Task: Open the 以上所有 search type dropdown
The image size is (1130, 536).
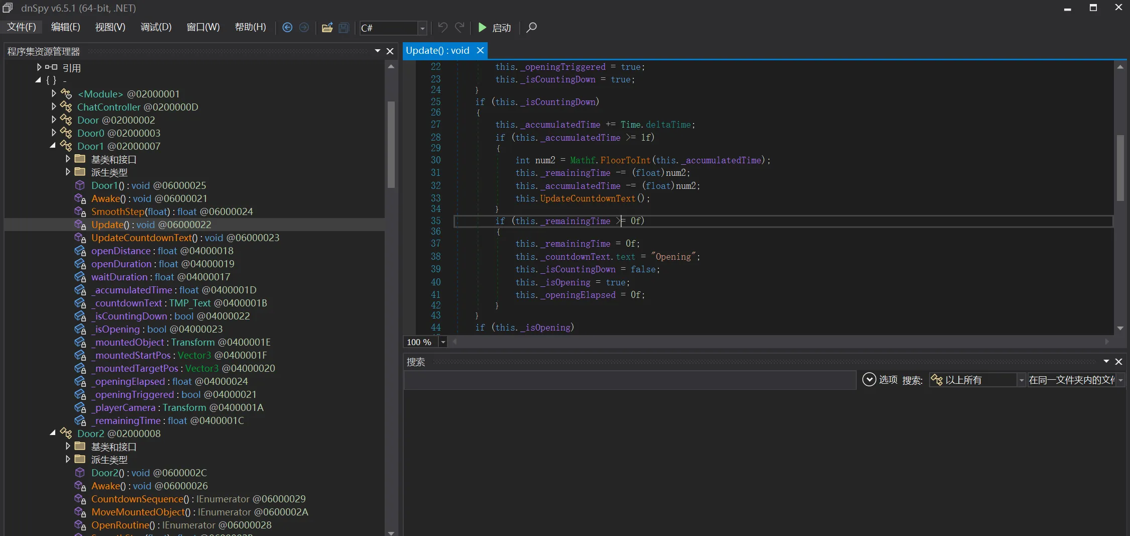Action: click(x=1021, y=380)
